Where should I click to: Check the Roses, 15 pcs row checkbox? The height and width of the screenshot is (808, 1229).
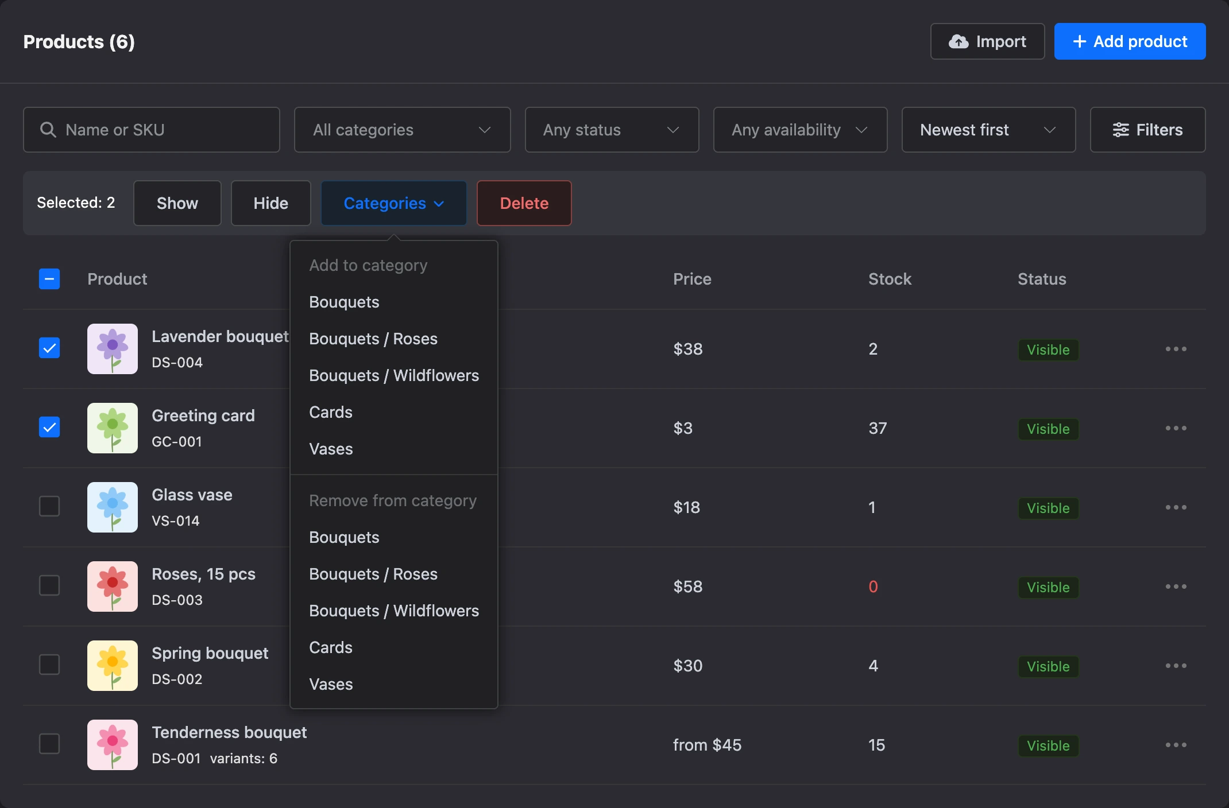click(x=49, y=585)
